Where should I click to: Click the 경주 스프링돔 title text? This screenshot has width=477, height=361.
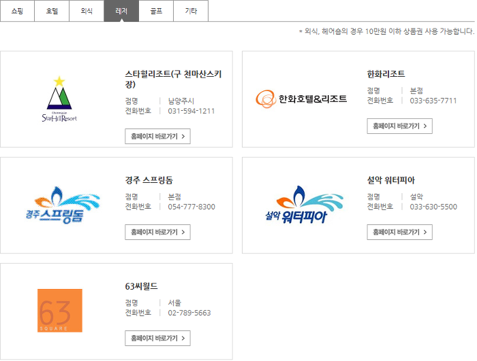tap(149, 180)
